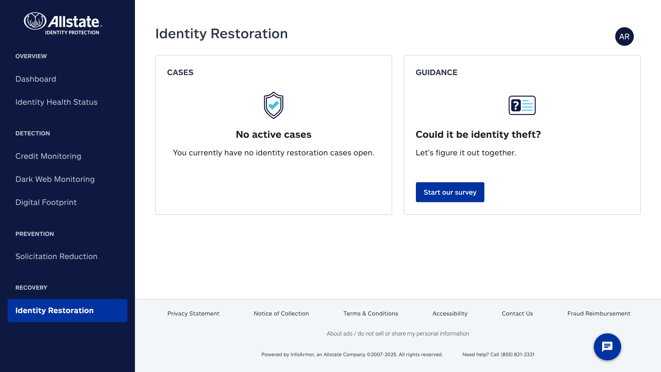Open the Privacy Statement link

coord(193,313)
